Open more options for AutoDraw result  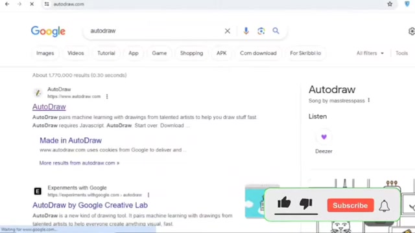(x=107, y=96)
